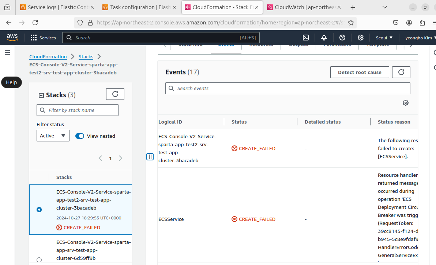Open Services grid menu
Image resolution: width=436 pixels, height=265 pixels.
[x=43, y=38]
